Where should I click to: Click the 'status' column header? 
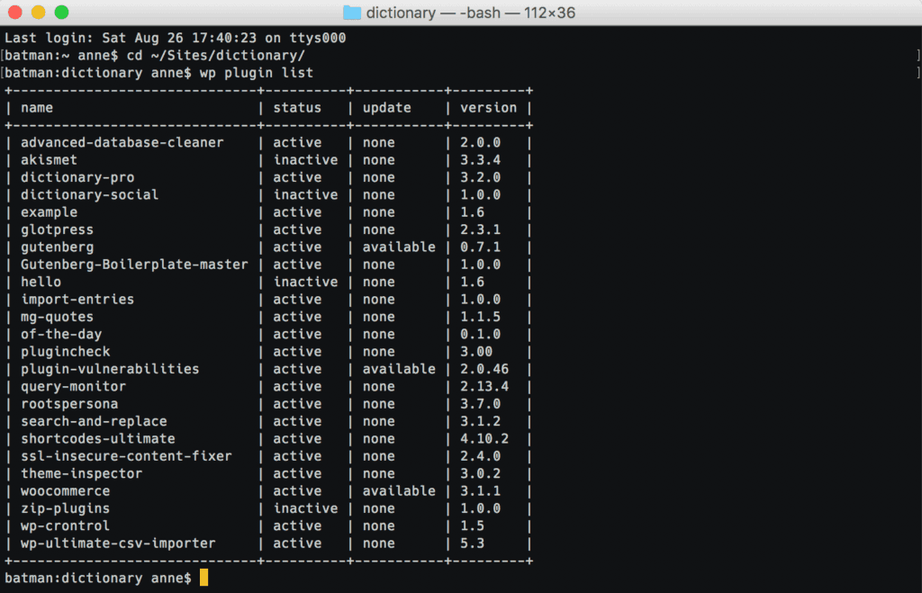[297, 108]
